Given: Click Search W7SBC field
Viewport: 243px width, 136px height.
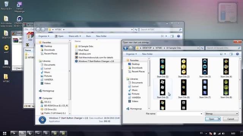Looking at the screenshot, I should (161, 29).
